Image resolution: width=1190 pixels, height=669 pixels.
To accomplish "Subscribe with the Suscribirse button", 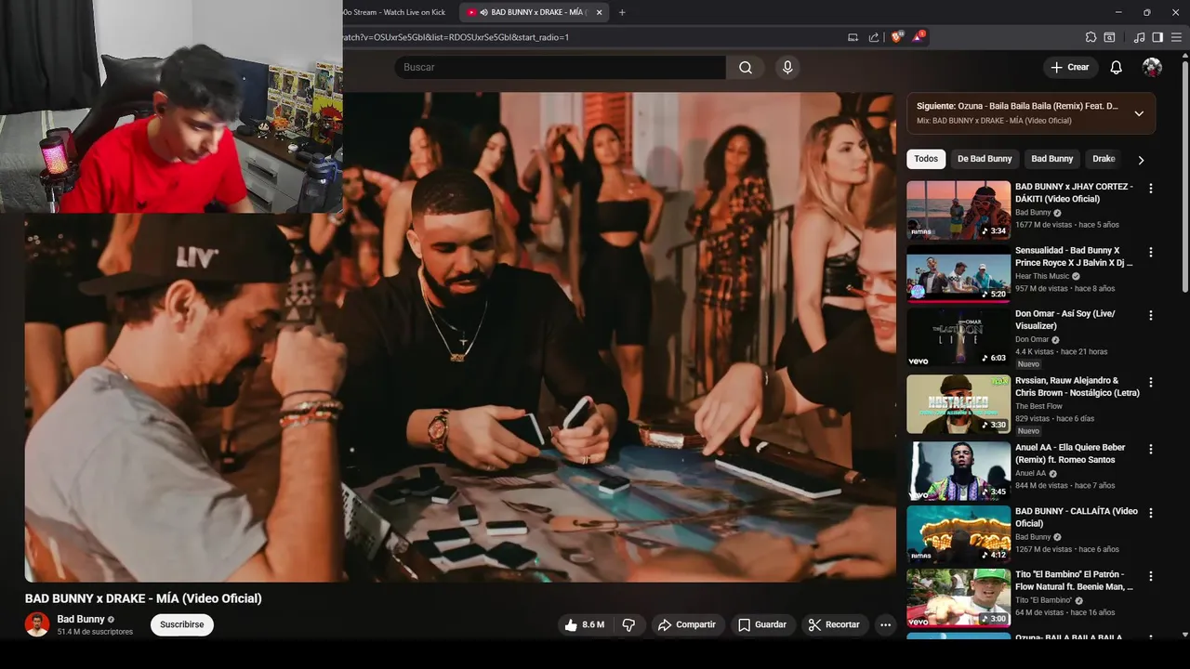I will (x=182, y=624).
